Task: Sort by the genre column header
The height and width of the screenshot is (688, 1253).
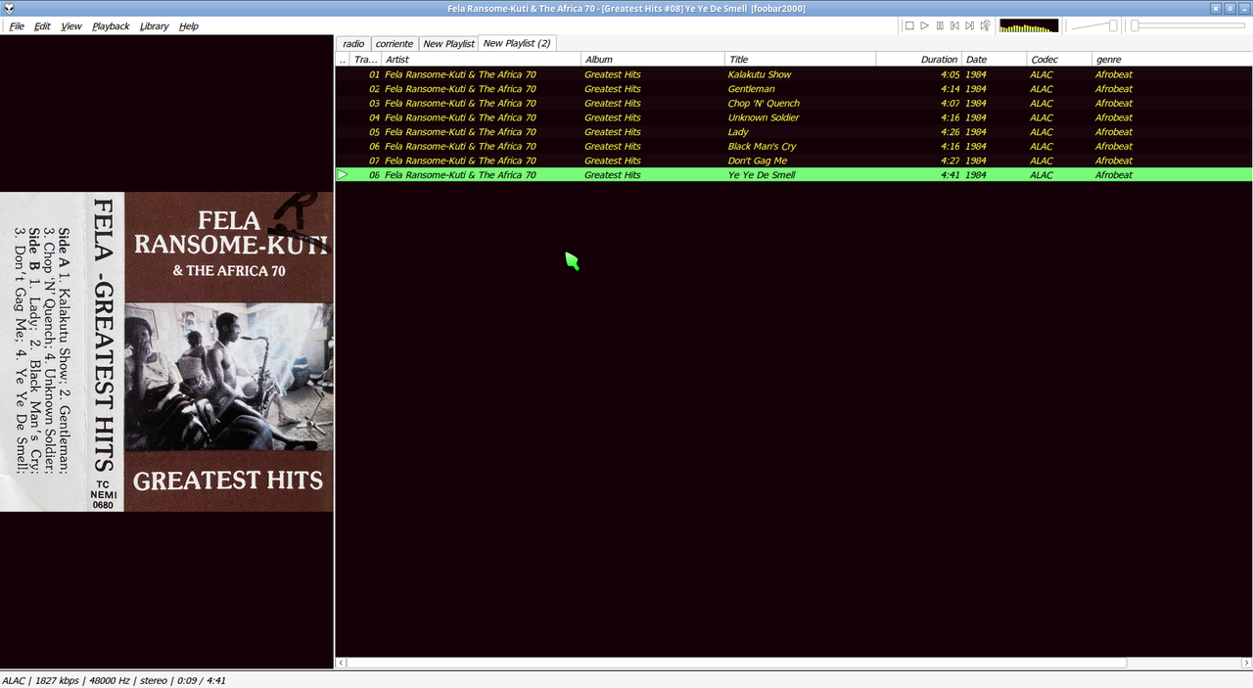Action: [1172, 60]
